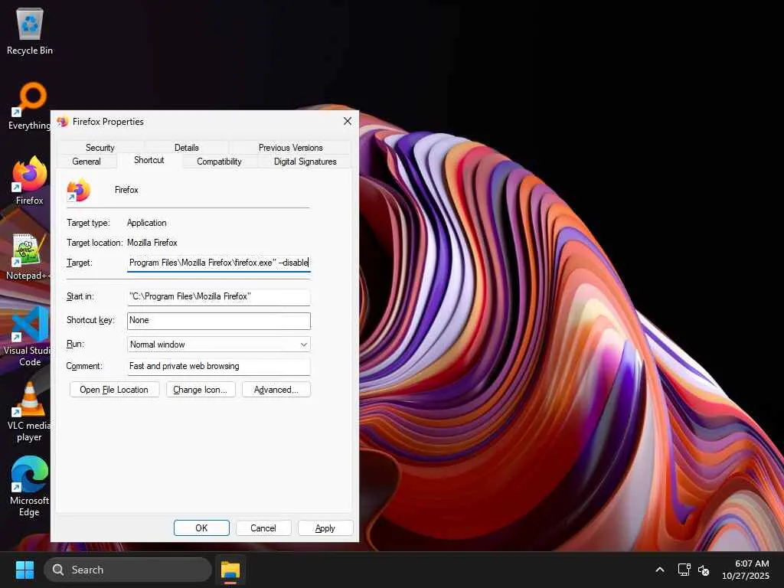Screen dimensions: 784x588
Task: Open the network status tray icon
Action: (684, 570)
